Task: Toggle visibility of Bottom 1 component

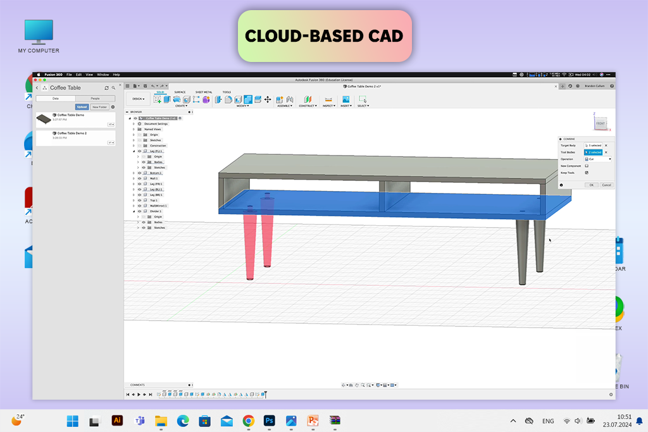Action: 140,173
